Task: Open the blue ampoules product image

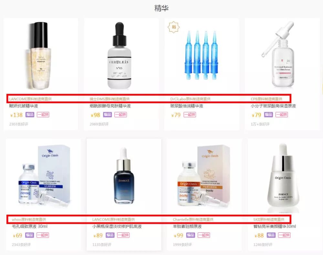Action: coord(201,55)
